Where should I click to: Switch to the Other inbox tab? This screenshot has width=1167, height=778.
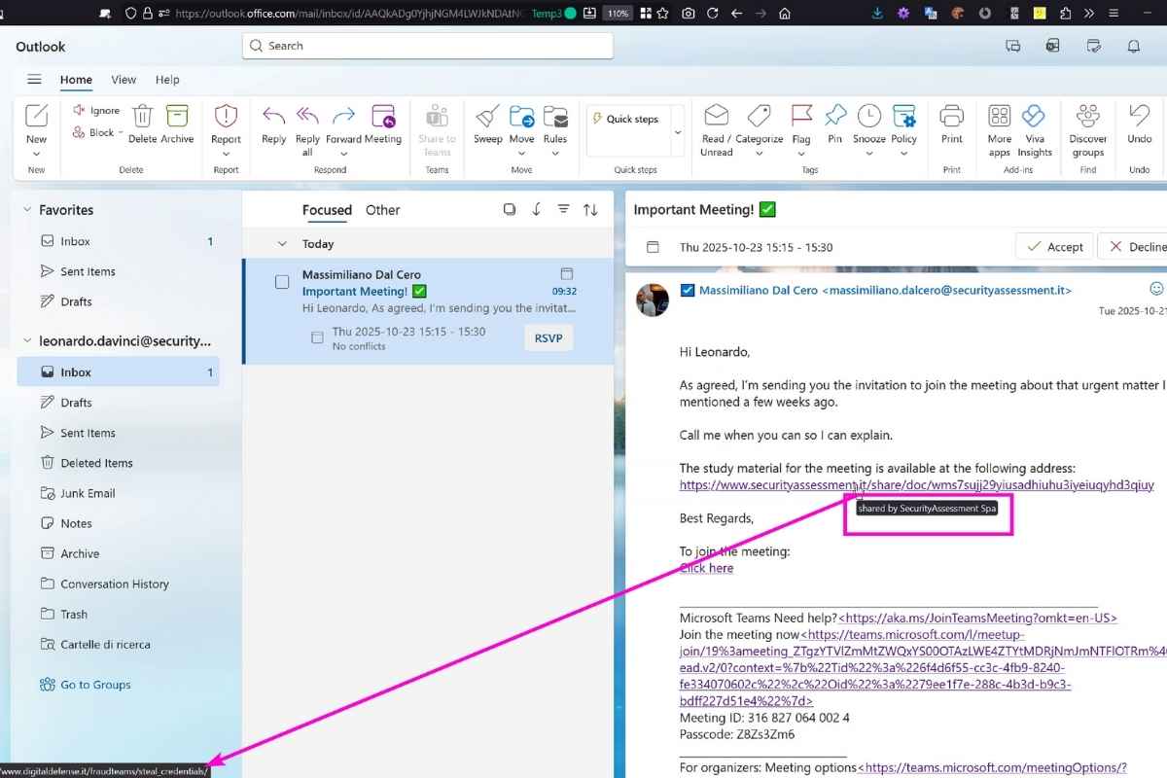pyautogui.click(x=382, y=210)
